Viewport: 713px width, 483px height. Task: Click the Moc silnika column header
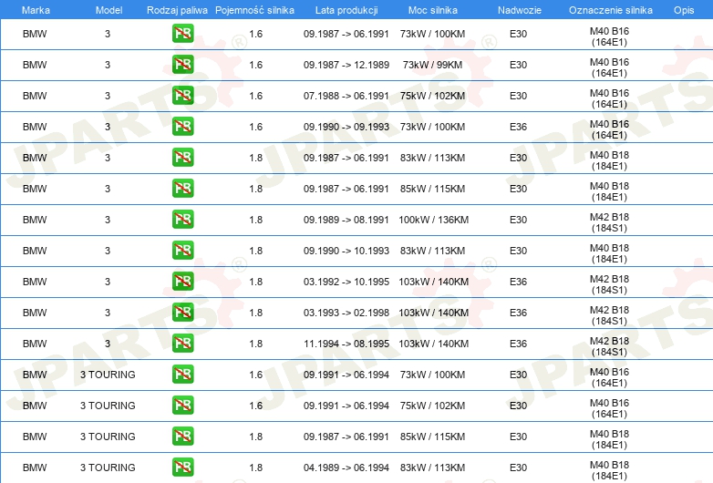tap(433, 10)
